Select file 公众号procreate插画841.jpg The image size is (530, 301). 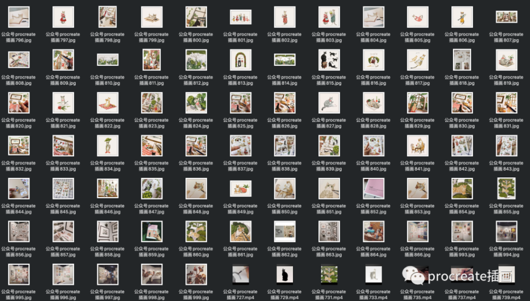pos(418,145)
